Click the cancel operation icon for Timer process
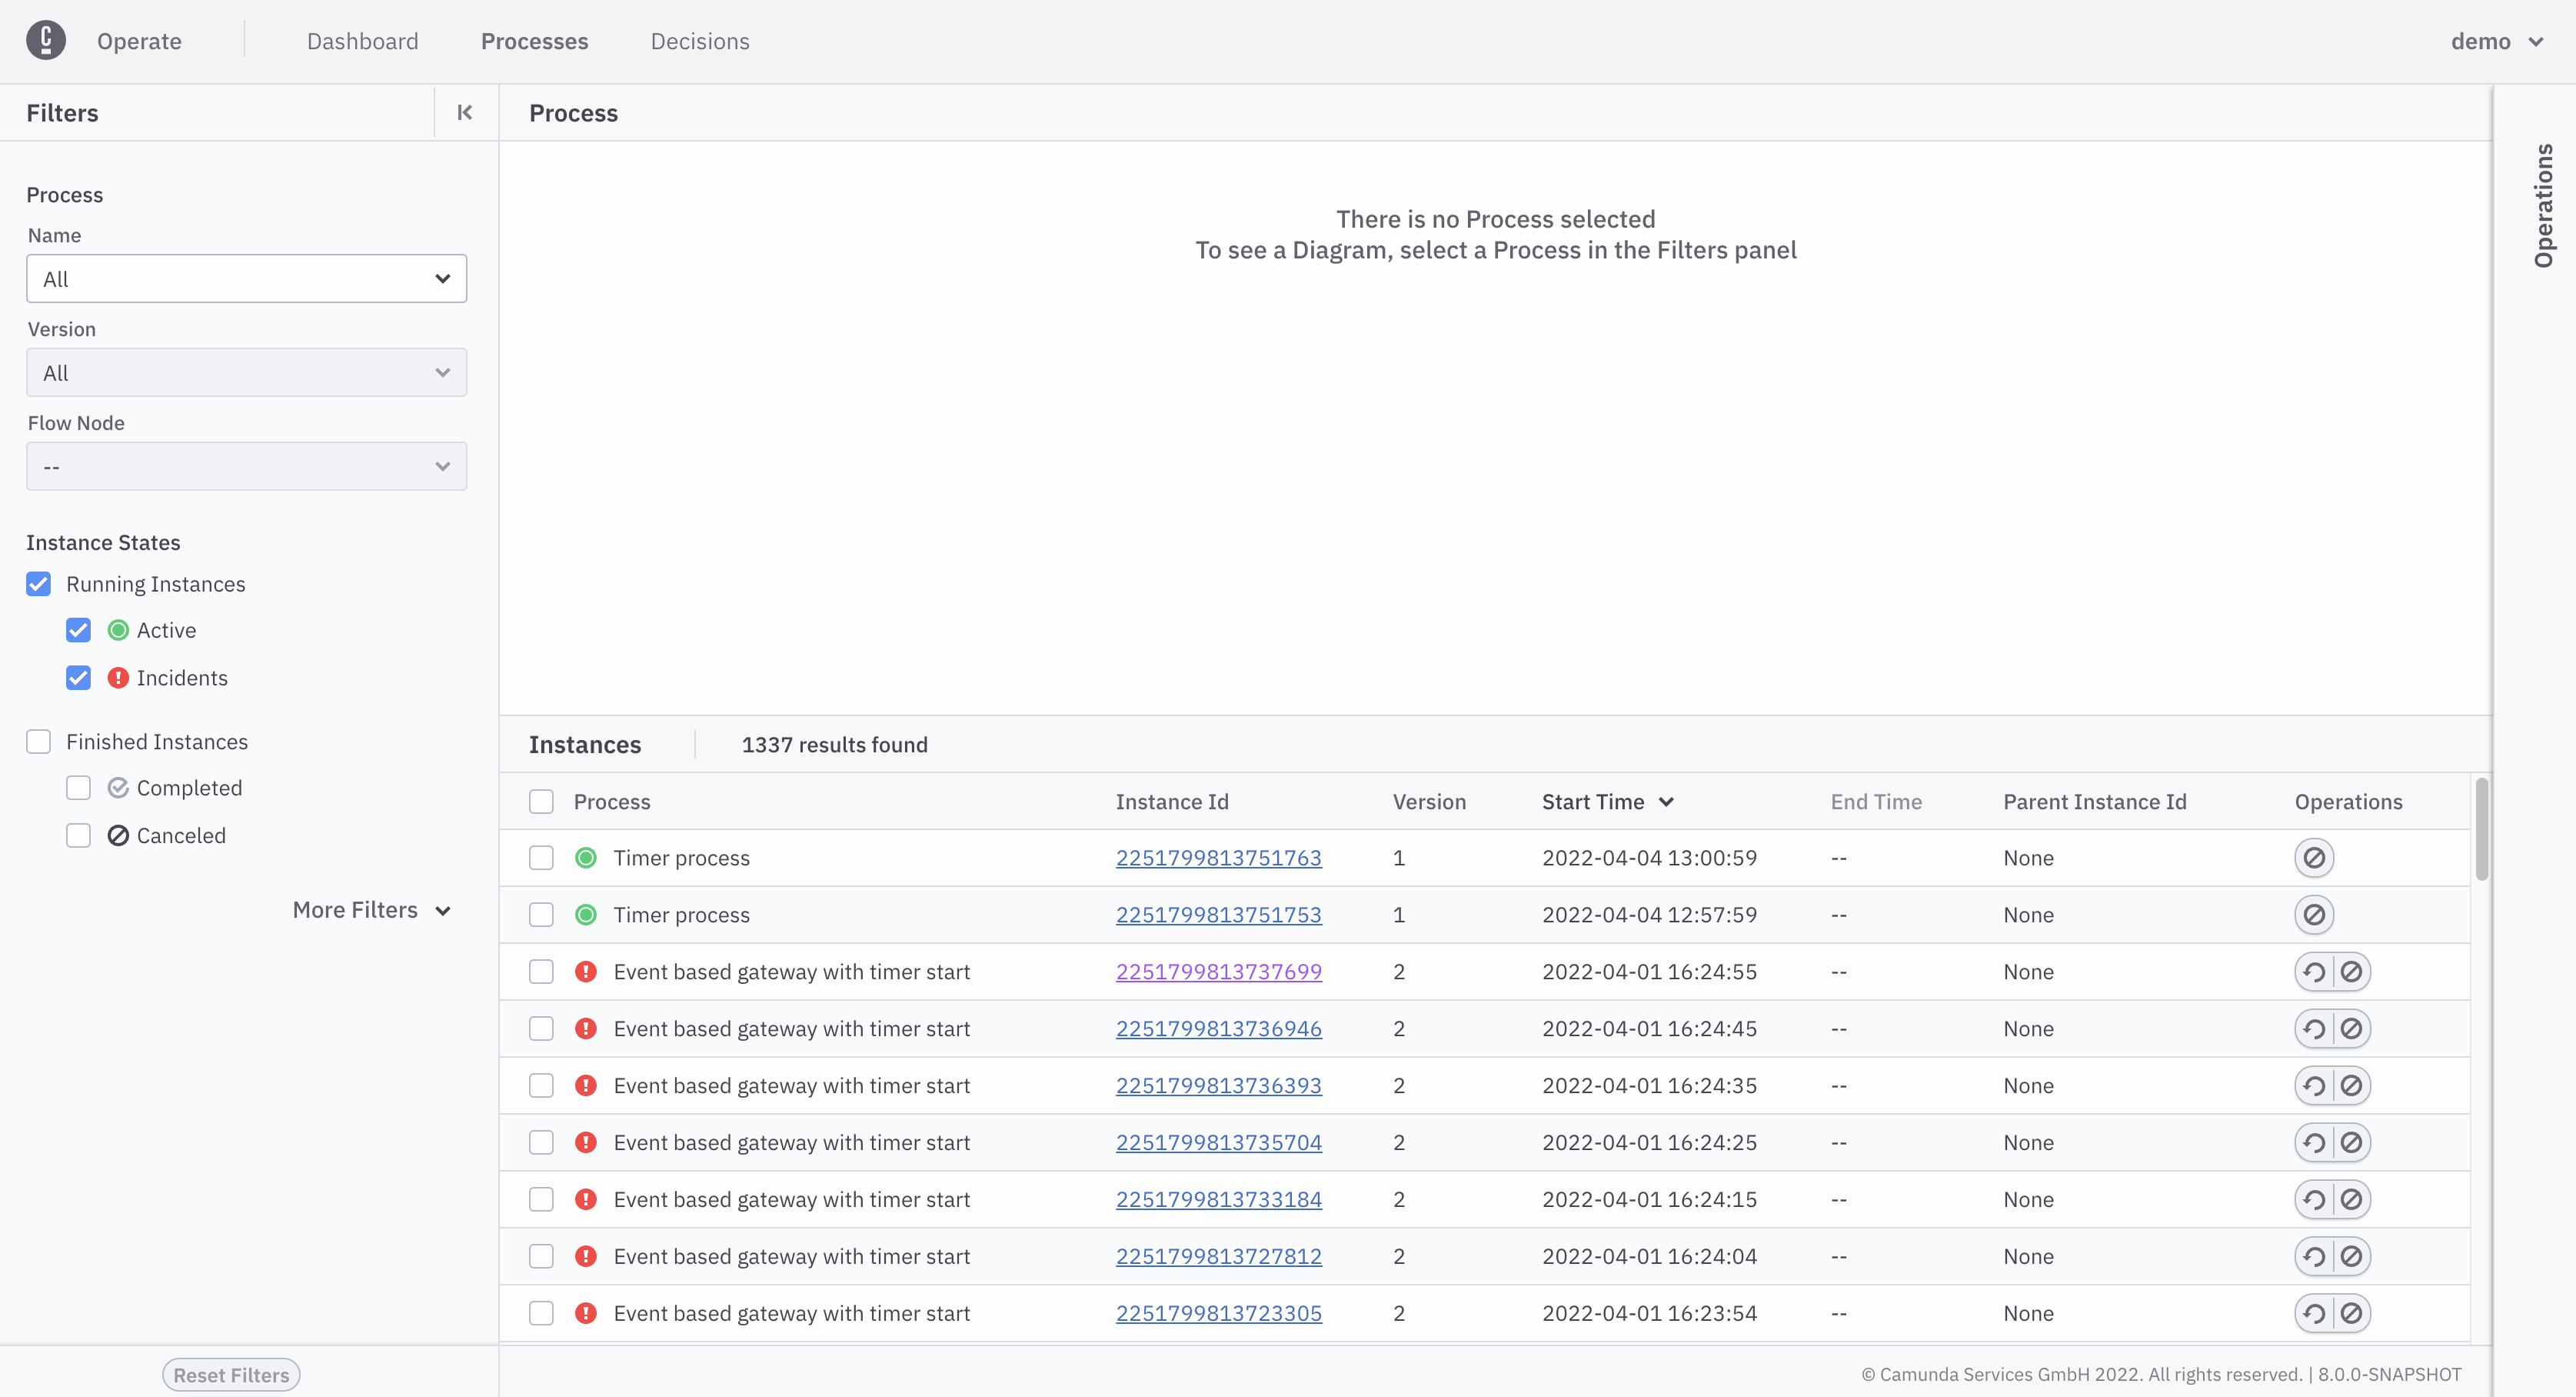The height and width of the screenshot is (1397, 2576). 2315,857
